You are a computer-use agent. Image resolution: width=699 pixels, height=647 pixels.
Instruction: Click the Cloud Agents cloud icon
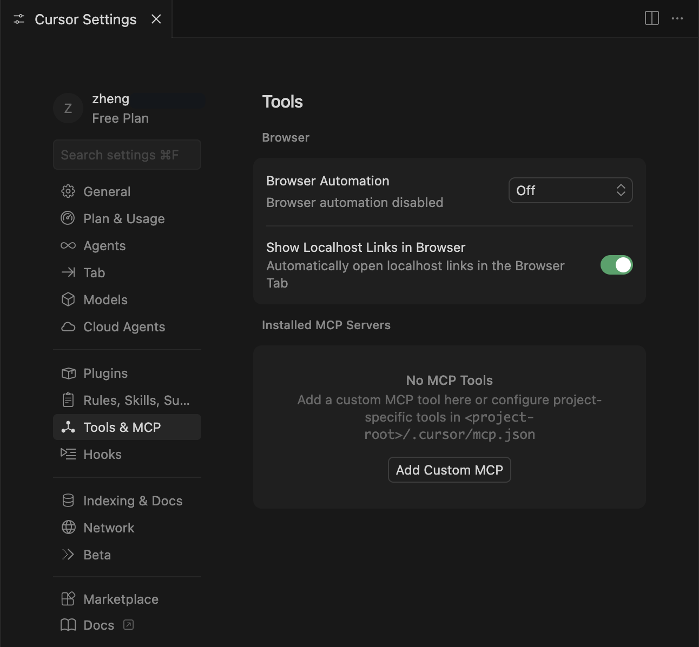tap(68, 326)
